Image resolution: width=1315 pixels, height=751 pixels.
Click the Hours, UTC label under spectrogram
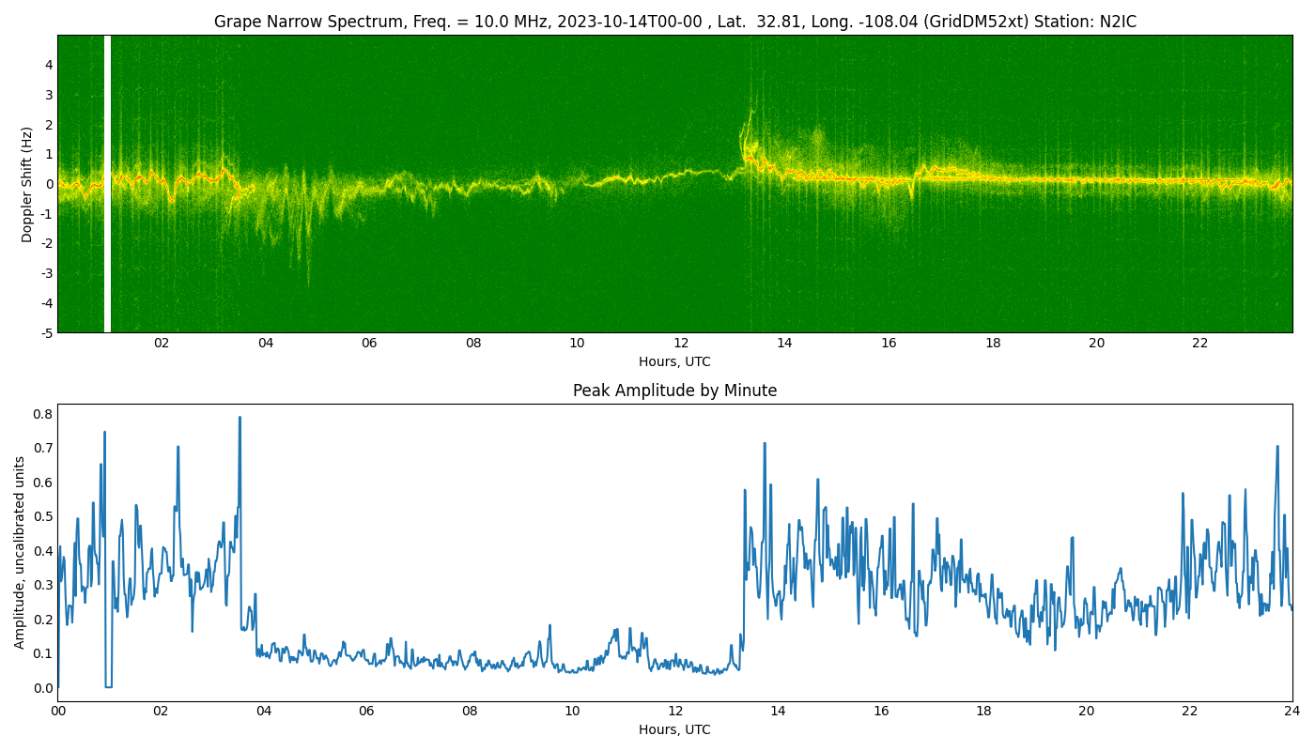[x=674, y=362]
